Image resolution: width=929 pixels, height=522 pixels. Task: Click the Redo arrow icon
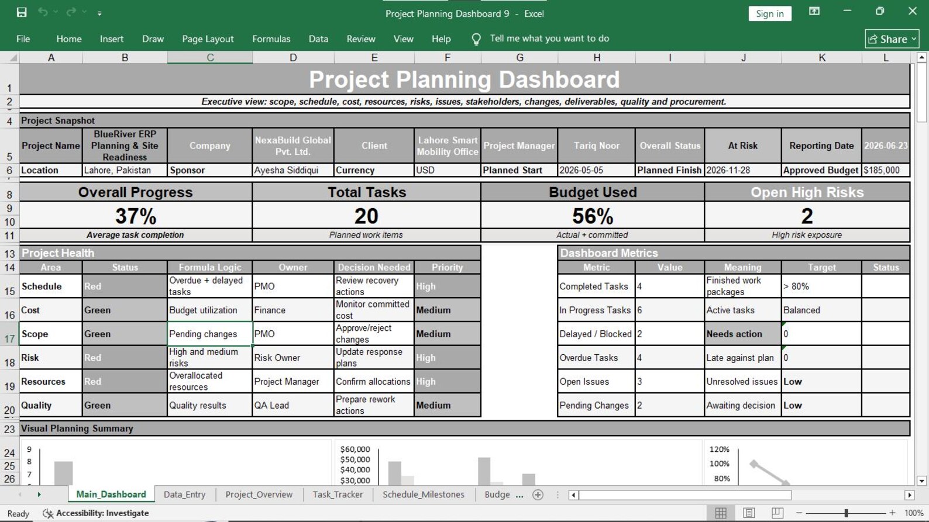(x=71, y=12)
